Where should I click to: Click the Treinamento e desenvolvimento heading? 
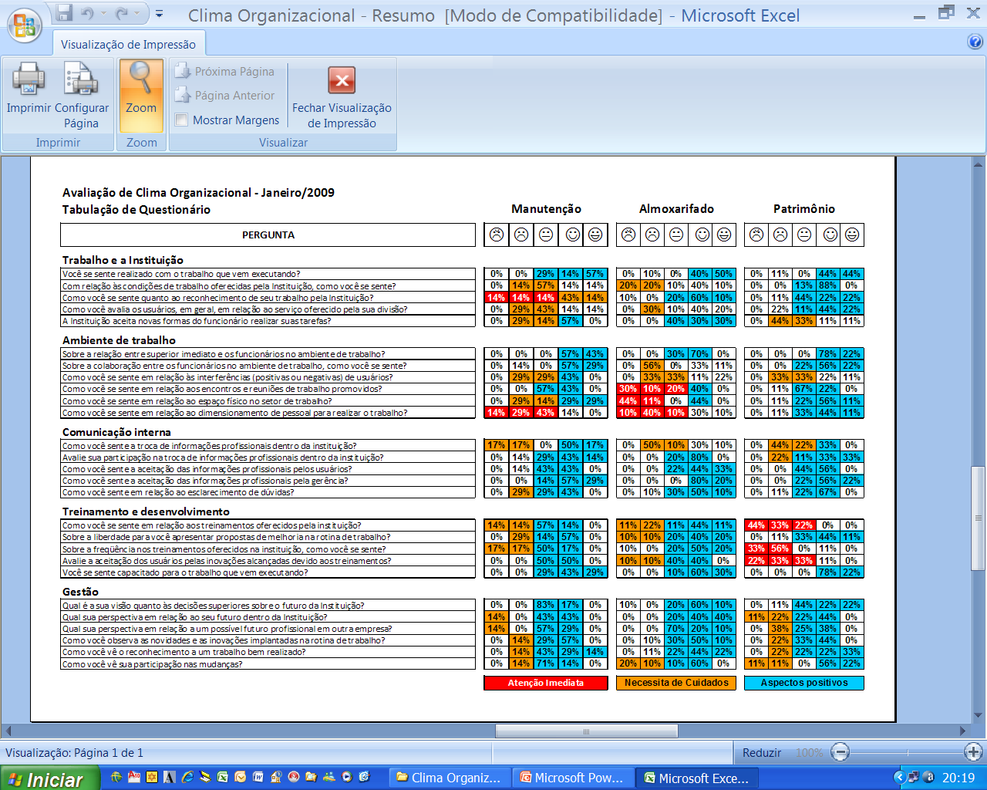[x=146, y=511]
